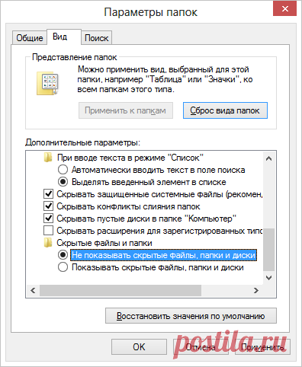Screen dimensions: 302x367
Task: Click folder icon beside При вводе текста в режиме
Action: [48, 158]
